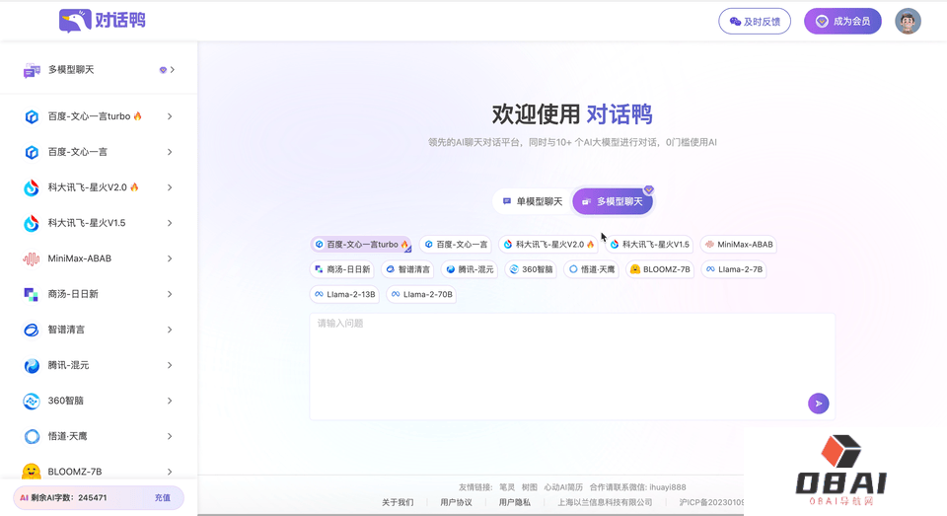Viewport: 947px width, 516px height.
Task: Toggle the 科大讯飞-星火V1.5 model chip
Action: click(x=649, y=244)
